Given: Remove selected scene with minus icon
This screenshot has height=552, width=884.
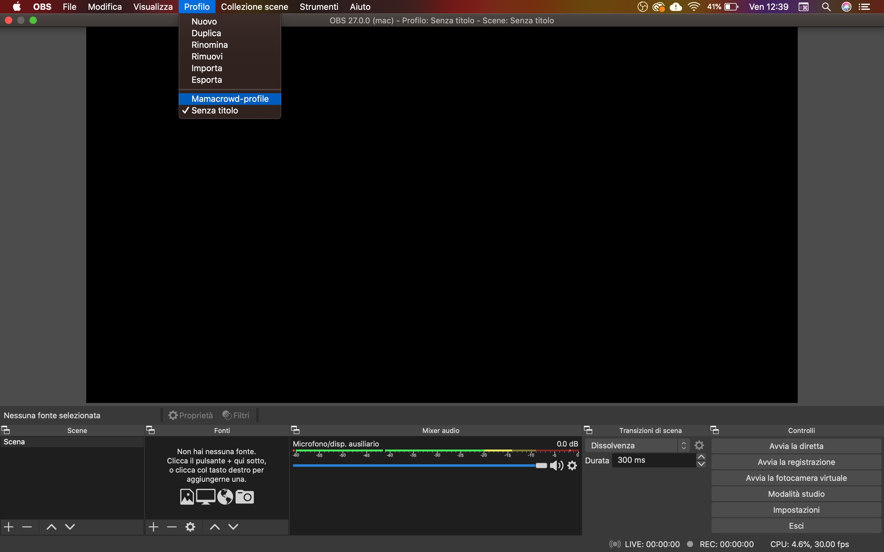Looking at the screenshot, I should click(x=27, y=527).
